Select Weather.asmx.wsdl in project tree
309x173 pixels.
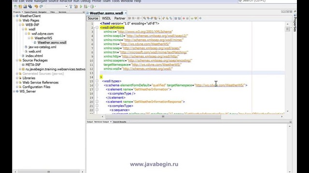tap(52, 43)
